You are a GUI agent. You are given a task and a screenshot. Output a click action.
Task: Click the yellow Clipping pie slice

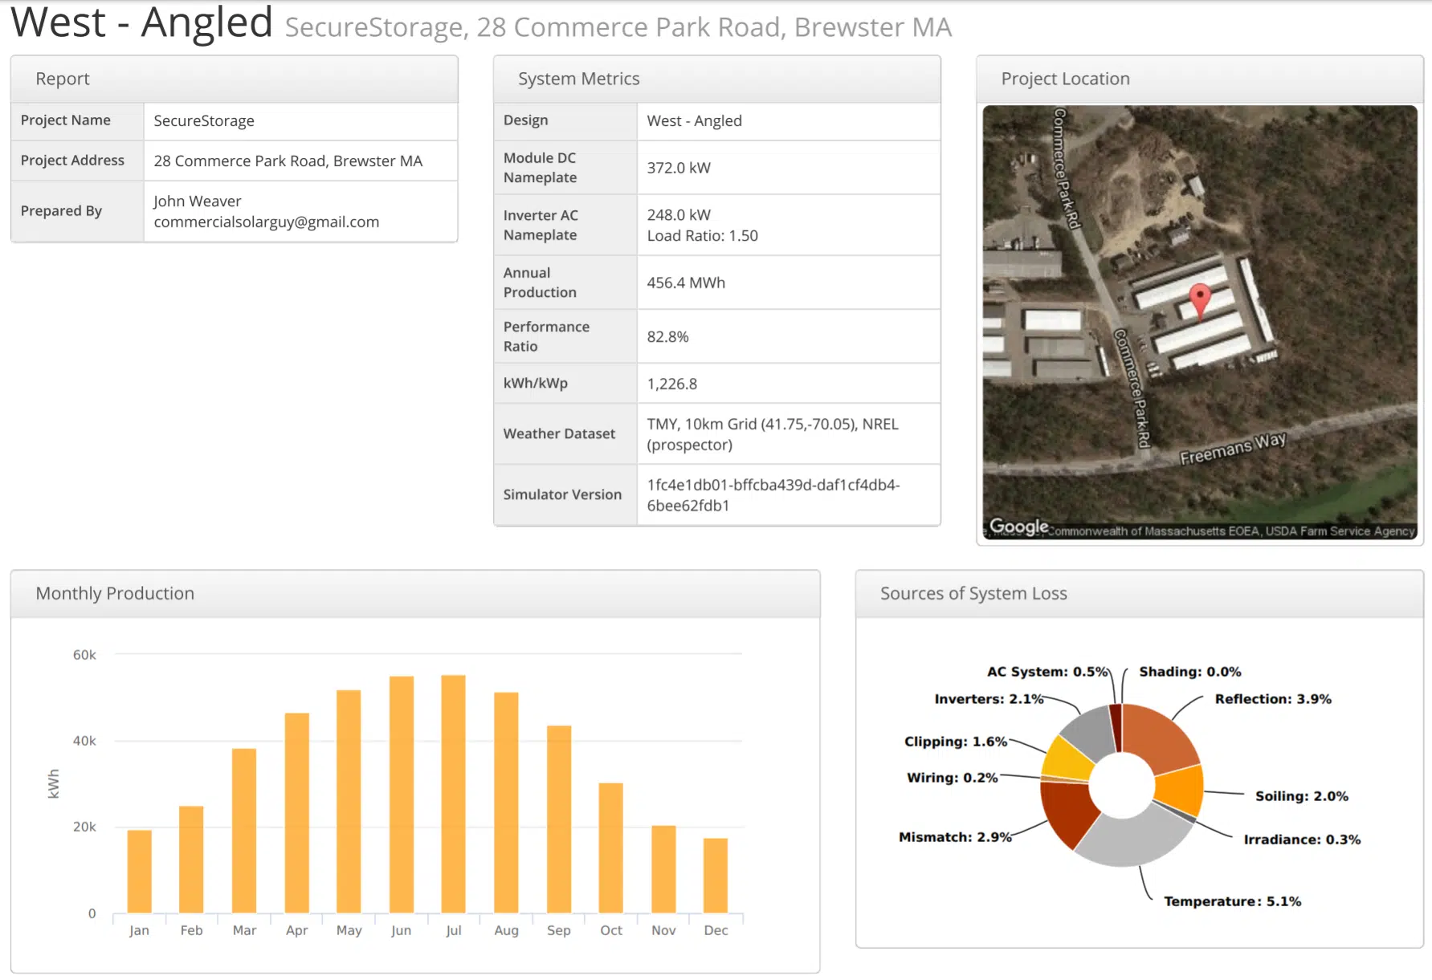point(1070,760)
